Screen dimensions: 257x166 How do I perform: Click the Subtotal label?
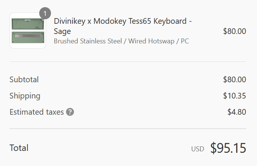[24, 80]
